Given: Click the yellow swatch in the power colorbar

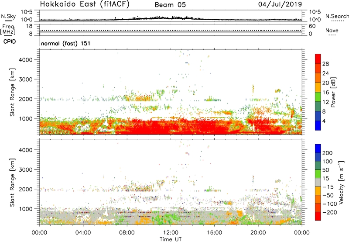Looking at the screenshot, I should click(318, 87).
